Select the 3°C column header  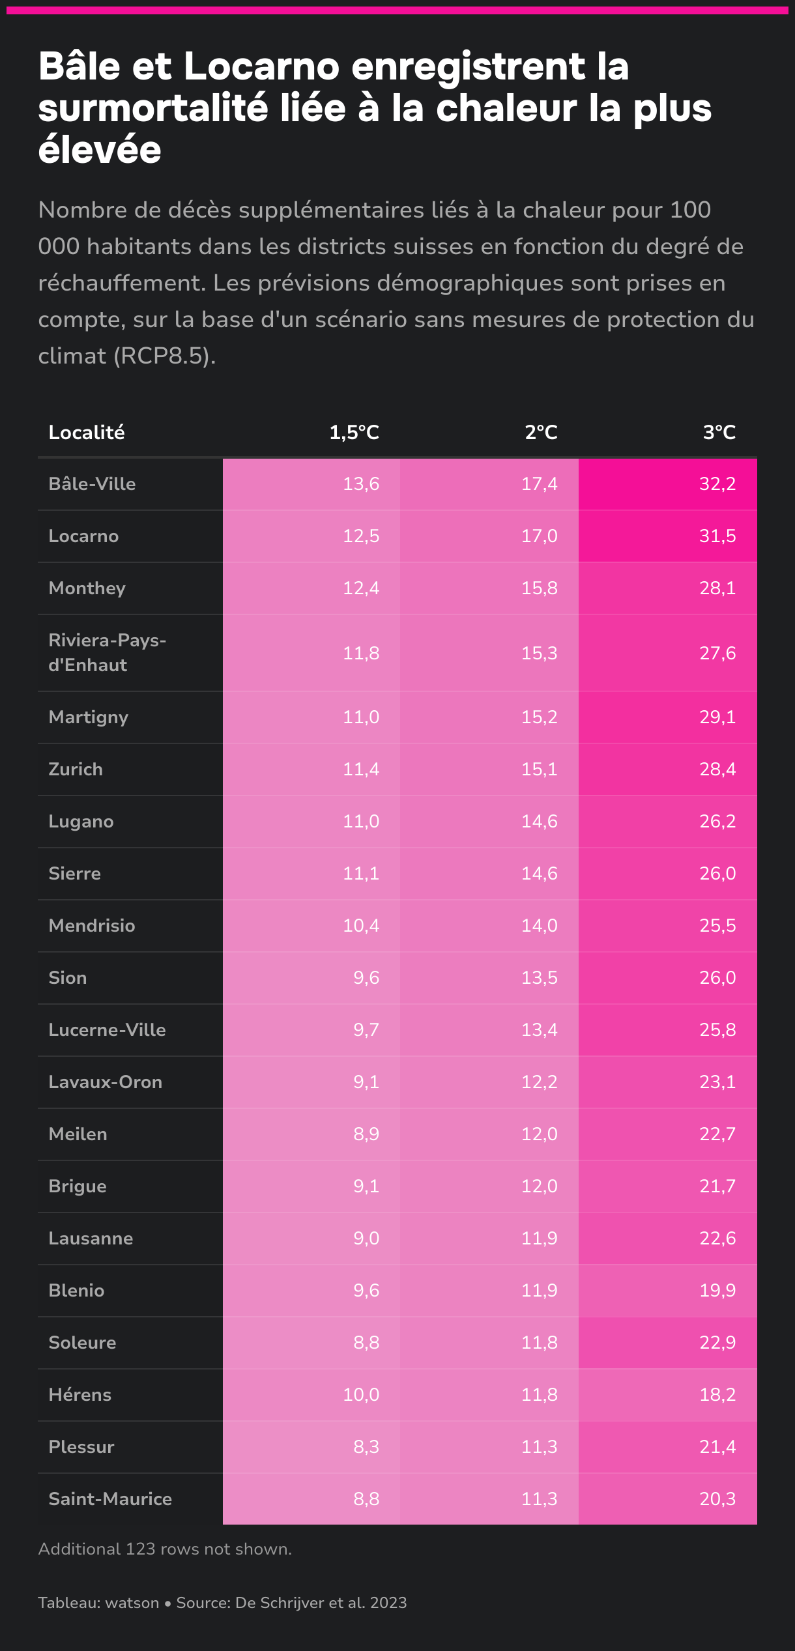[719, 433]
